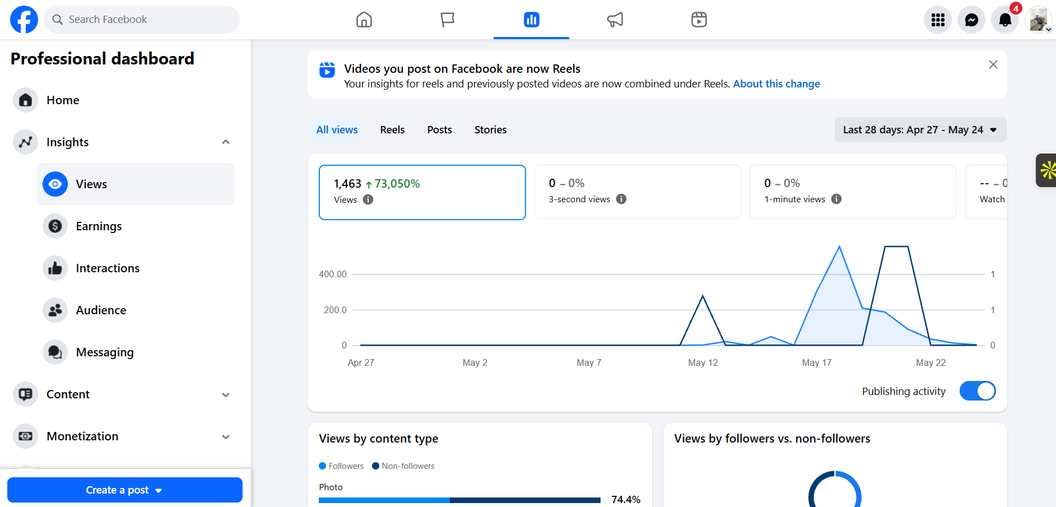Open Audience people icon
Screen dimensions: 1056x507
pos(55,310)
